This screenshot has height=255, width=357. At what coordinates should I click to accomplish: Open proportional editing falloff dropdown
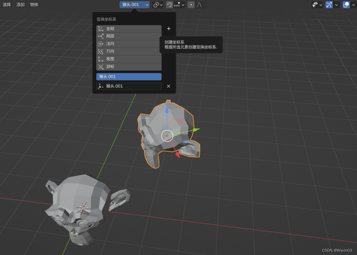(x=201, y=5)
